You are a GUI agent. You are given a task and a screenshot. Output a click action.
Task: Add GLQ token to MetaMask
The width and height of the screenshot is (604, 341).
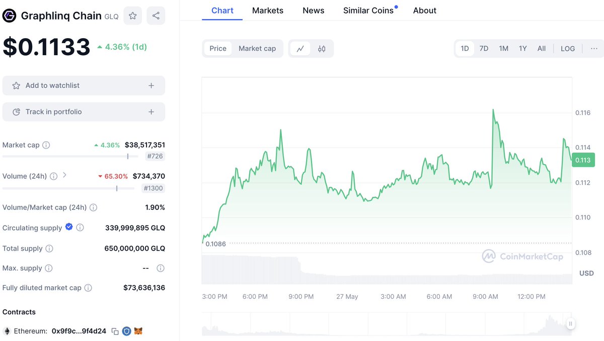point(136,331)
